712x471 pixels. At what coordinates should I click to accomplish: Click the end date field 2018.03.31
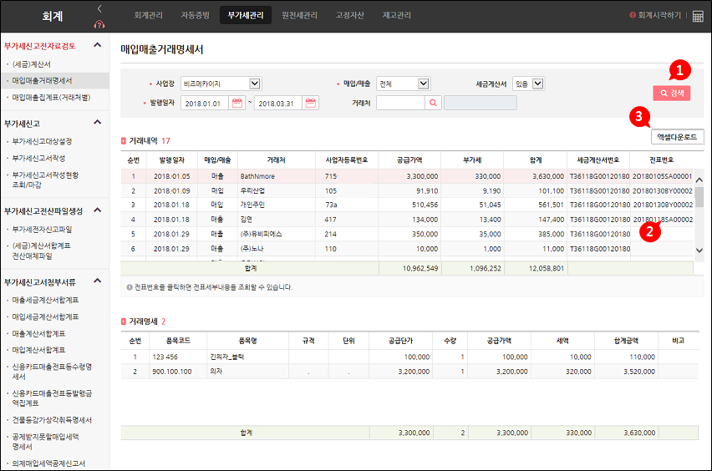click(278, 103)
